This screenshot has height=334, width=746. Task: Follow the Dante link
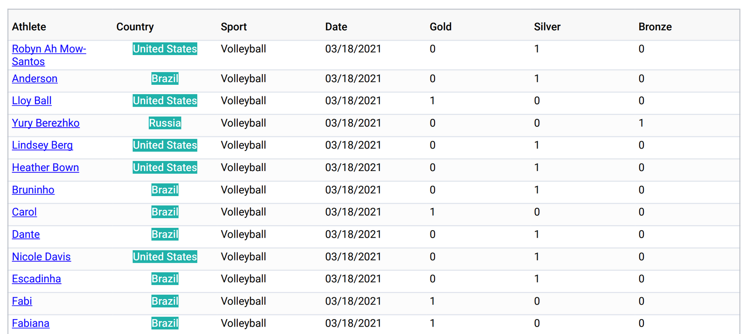click(26, 235)
